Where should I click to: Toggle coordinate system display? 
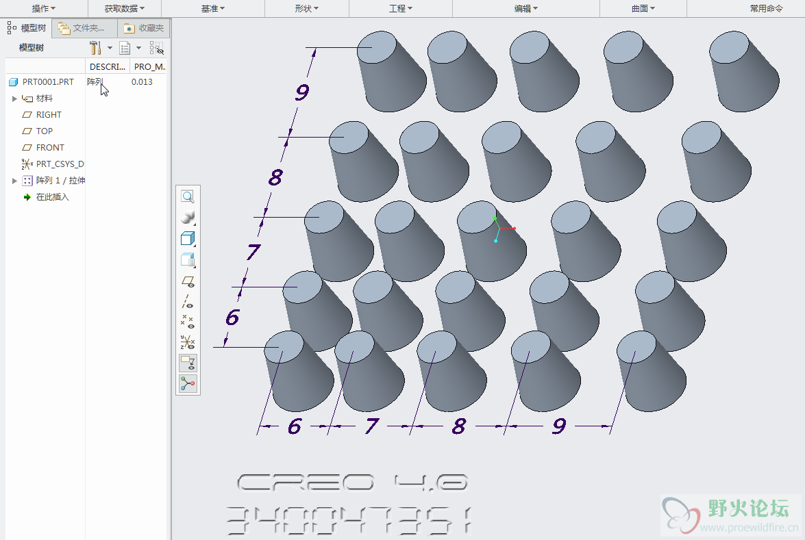188,342
